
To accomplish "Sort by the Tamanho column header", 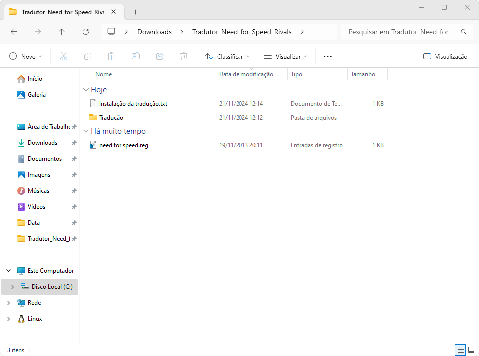I will coord(363,74).
